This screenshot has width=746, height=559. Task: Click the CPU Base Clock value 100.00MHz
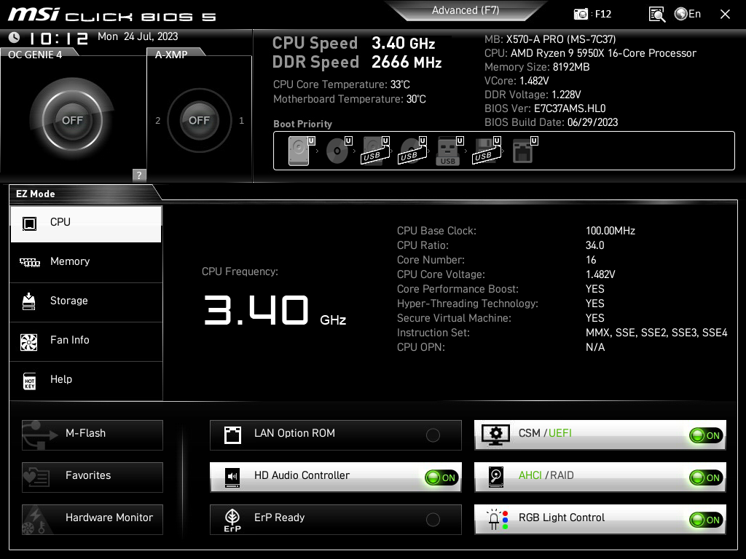[610, 231]
